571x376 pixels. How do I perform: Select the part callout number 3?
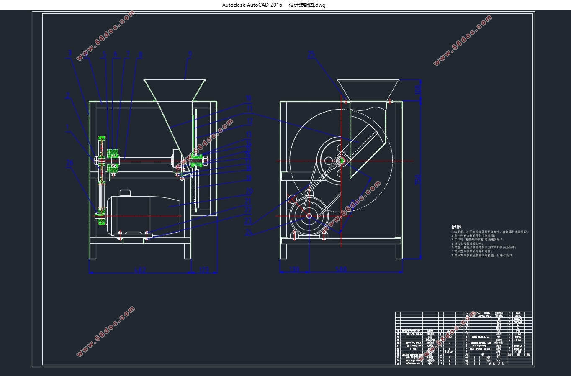[70, 54]
